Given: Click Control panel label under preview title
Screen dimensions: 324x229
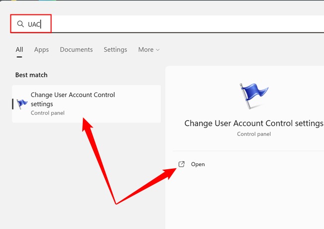Looking at the screenshot, I should click(254, 134).
